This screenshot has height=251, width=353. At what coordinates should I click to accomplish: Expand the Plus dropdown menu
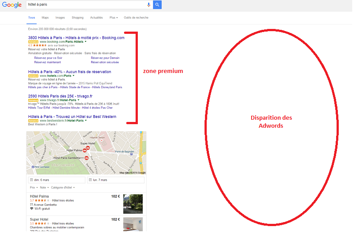114,17
